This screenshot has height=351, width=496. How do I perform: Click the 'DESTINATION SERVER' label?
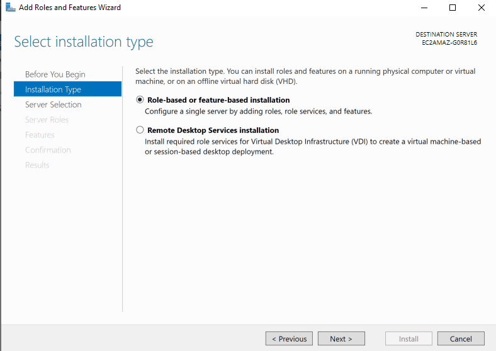[446, 34]
